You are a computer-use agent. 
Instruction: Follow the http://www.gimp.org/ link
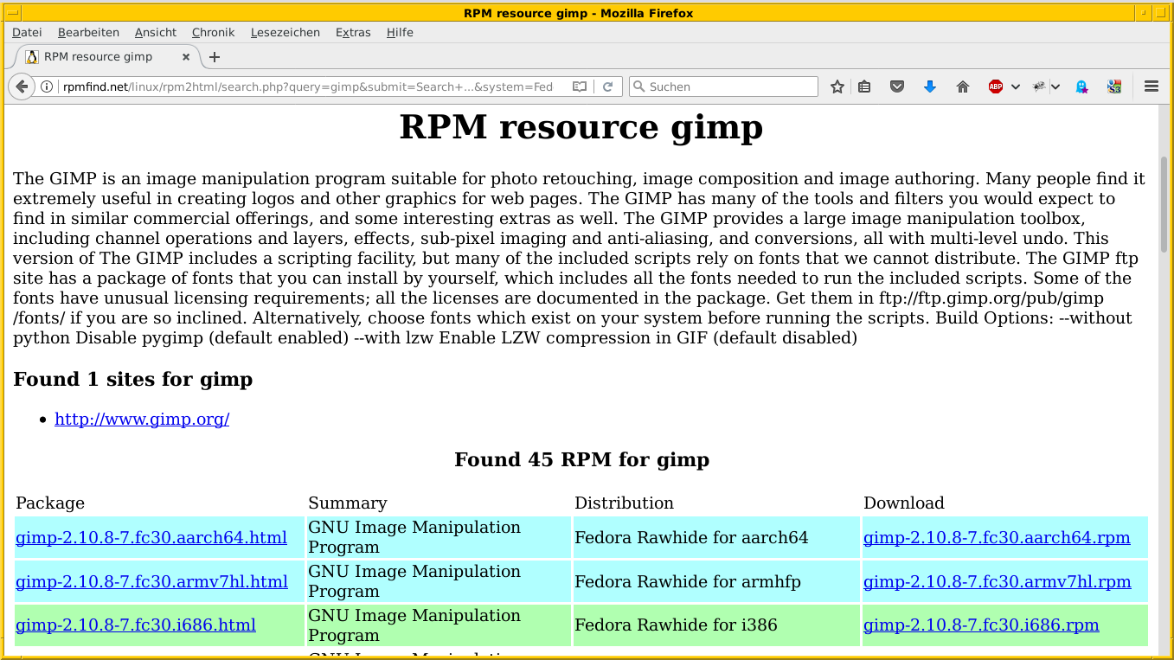[x=142, y=420]
